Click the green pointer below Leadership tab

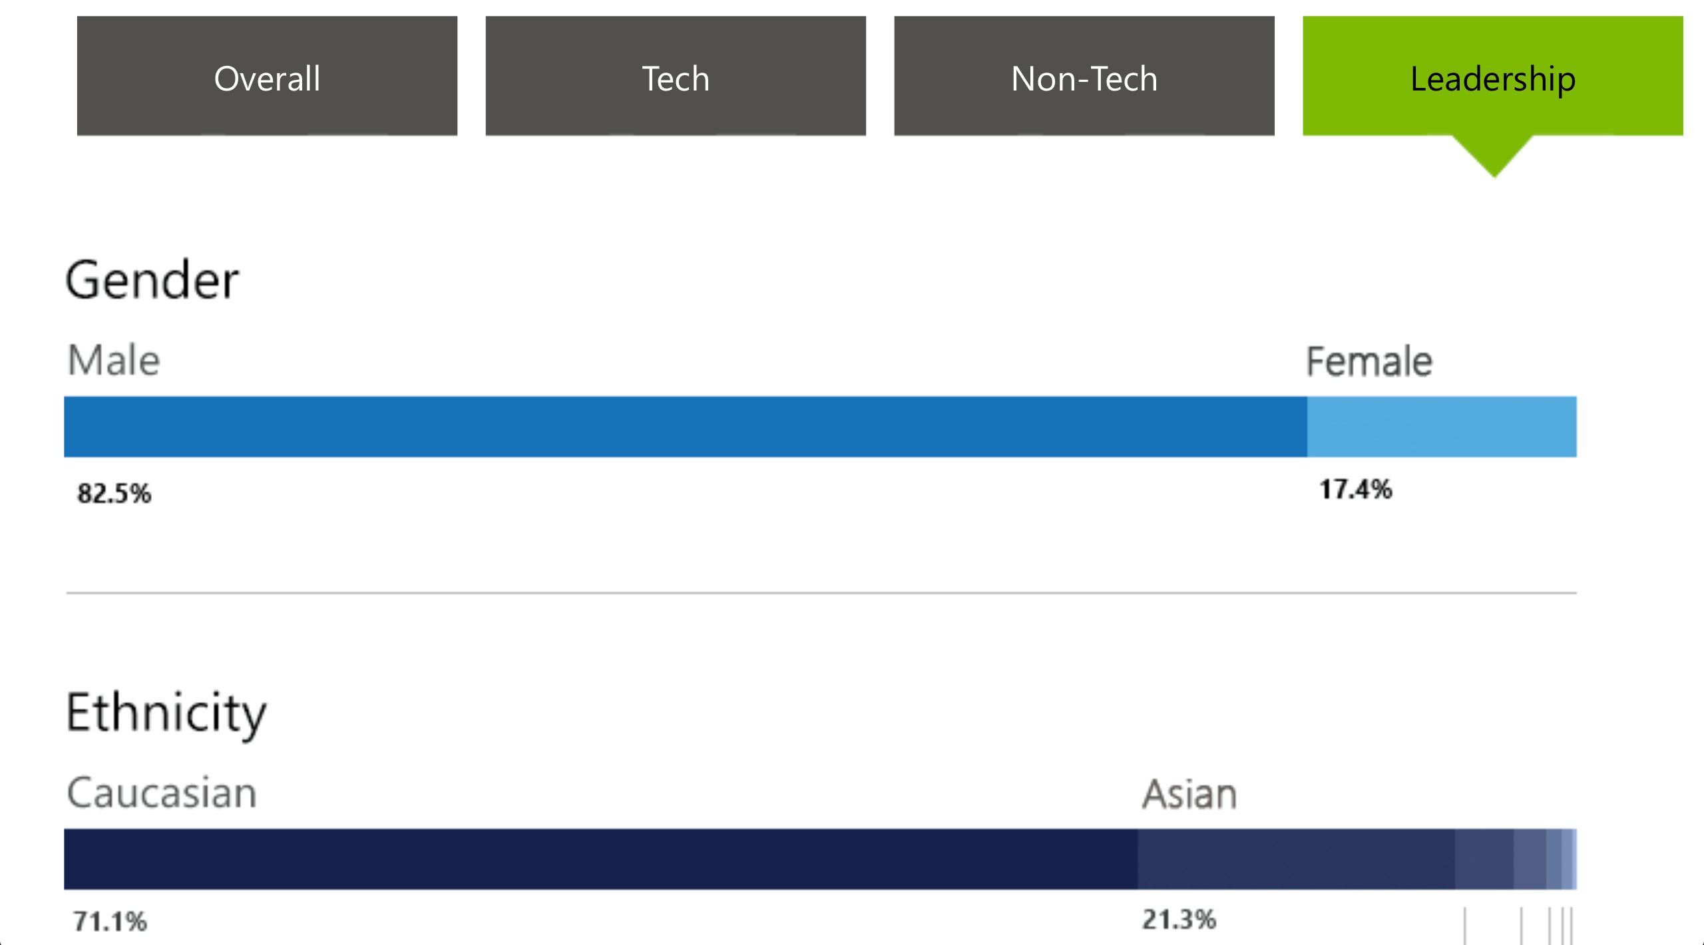click(1493, 156)
